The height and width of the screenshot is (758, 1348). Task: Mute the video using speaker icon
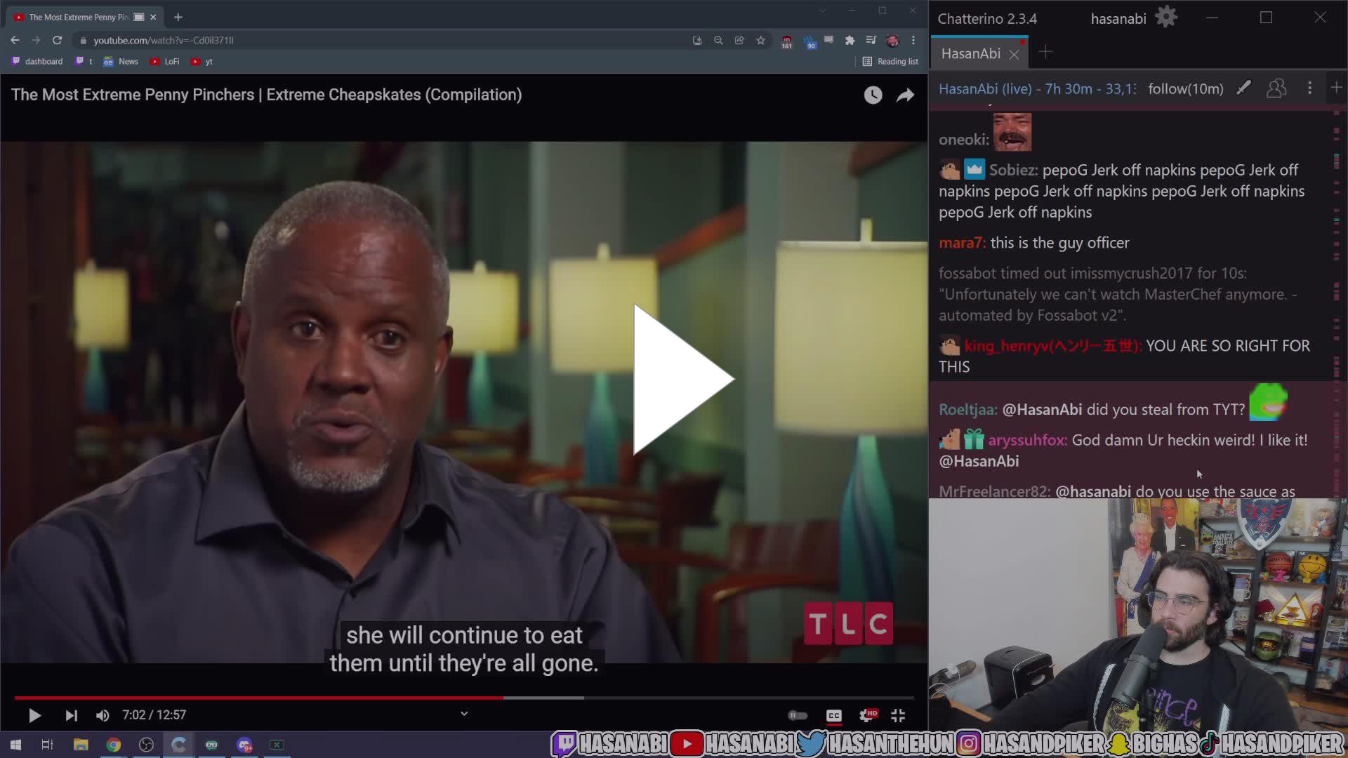pyautogui.click(x=103, y=715)
